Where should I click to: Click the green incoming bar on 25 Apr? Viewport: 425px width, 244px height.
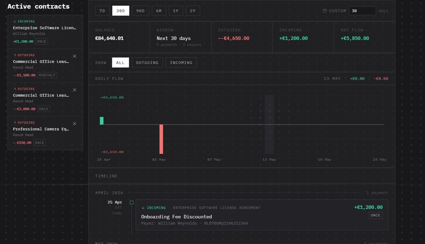102,120
